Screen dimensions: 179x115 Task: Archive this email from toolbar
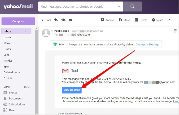point(108,20)
